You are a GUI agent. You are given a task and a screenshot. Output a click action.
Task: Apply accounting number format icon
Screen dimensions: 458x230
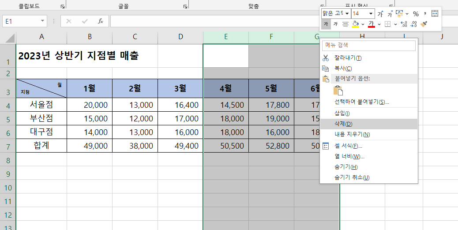tap(399, 14)
